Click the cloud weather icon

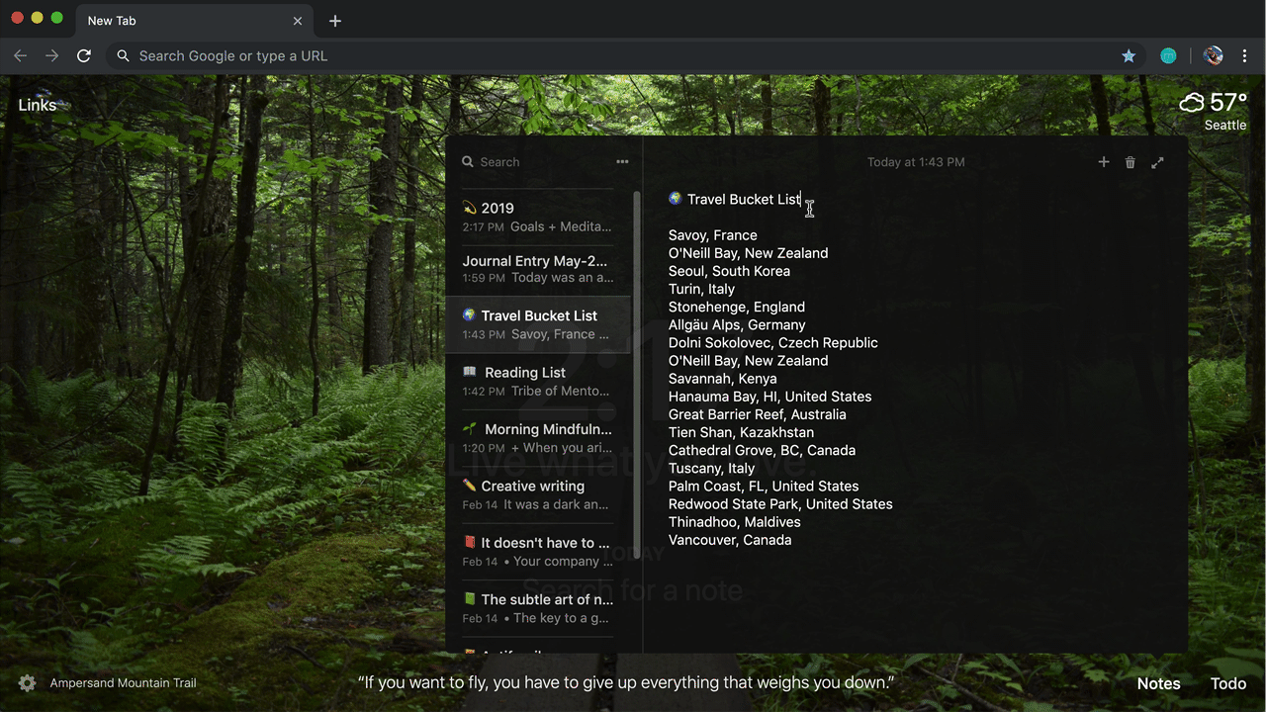click(1192, 102)
